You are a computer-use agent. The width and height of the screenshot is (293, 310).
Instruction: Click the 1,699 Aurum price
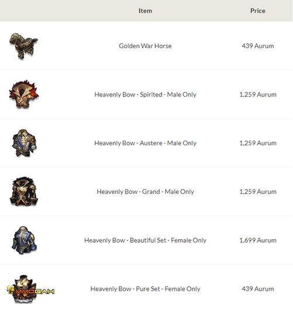click(258, 240)
